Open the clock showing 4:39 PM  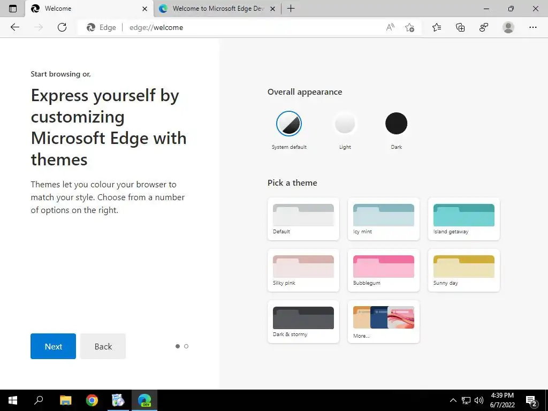[x=502, y=400]
